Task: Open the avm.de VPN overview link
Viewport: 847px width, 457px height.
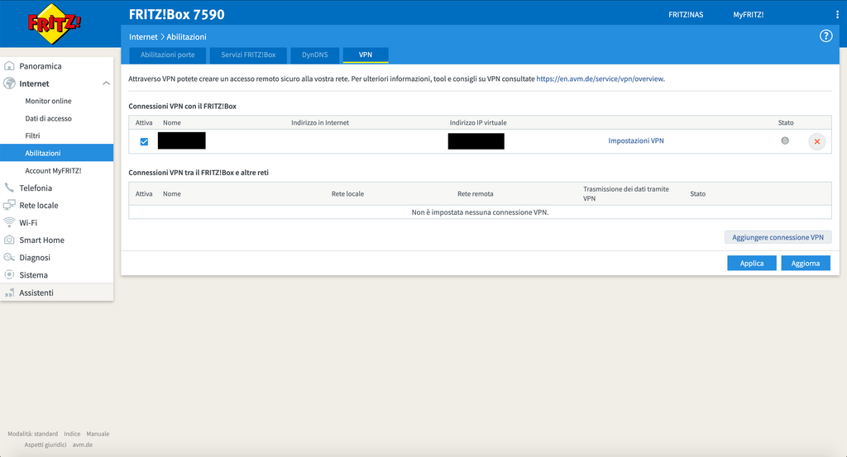Action: click(600, 79)
